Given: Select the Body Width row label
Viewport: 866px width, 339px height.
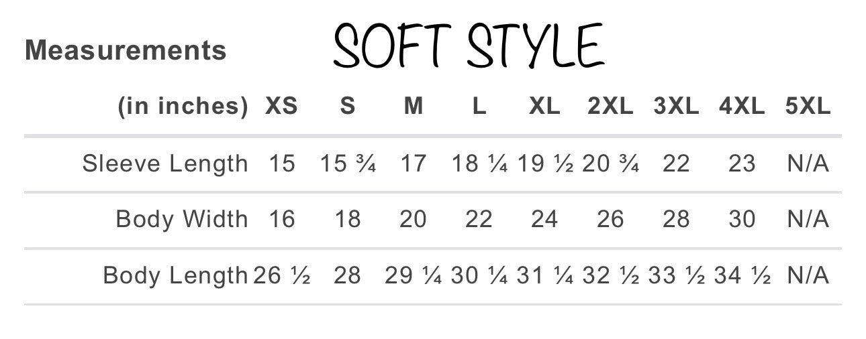Looking at the screenshot, I should coord(182,219).
